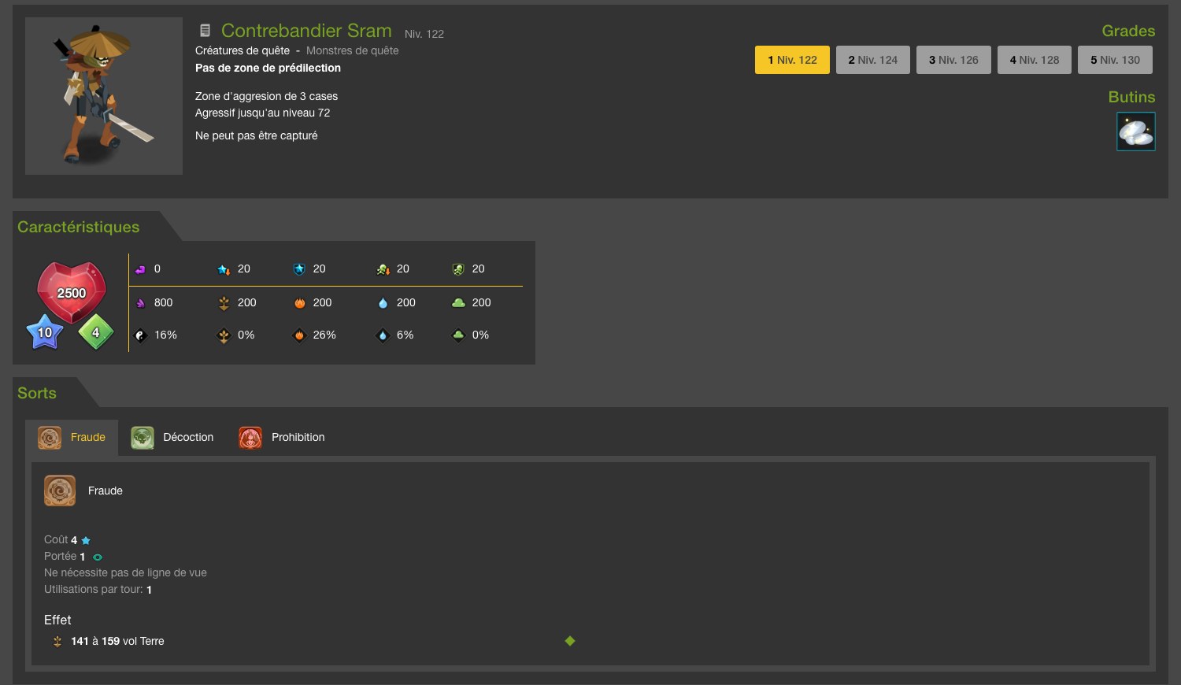
Task: Select grade 3 Niv. 126
Action: click(953, 60)
